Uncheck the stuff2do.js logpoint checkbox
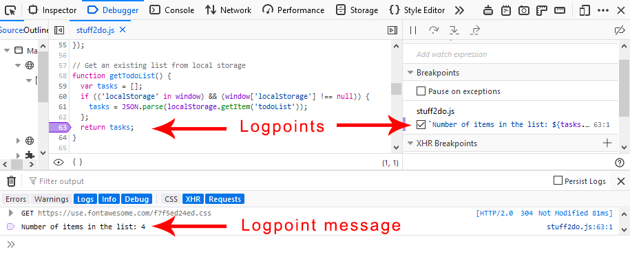The height and width of the screenshot is (254, 630). [421, 124]
